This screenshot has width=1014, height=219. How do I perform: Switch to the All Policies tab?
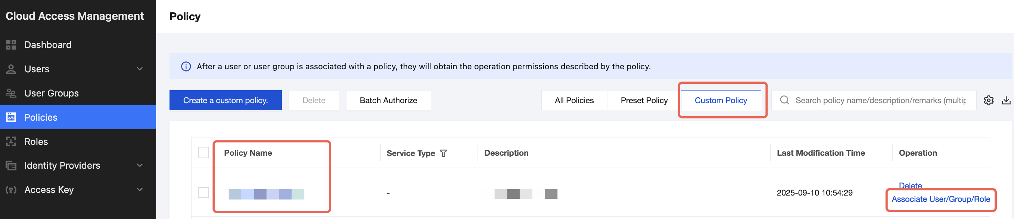tap(574, 101)
